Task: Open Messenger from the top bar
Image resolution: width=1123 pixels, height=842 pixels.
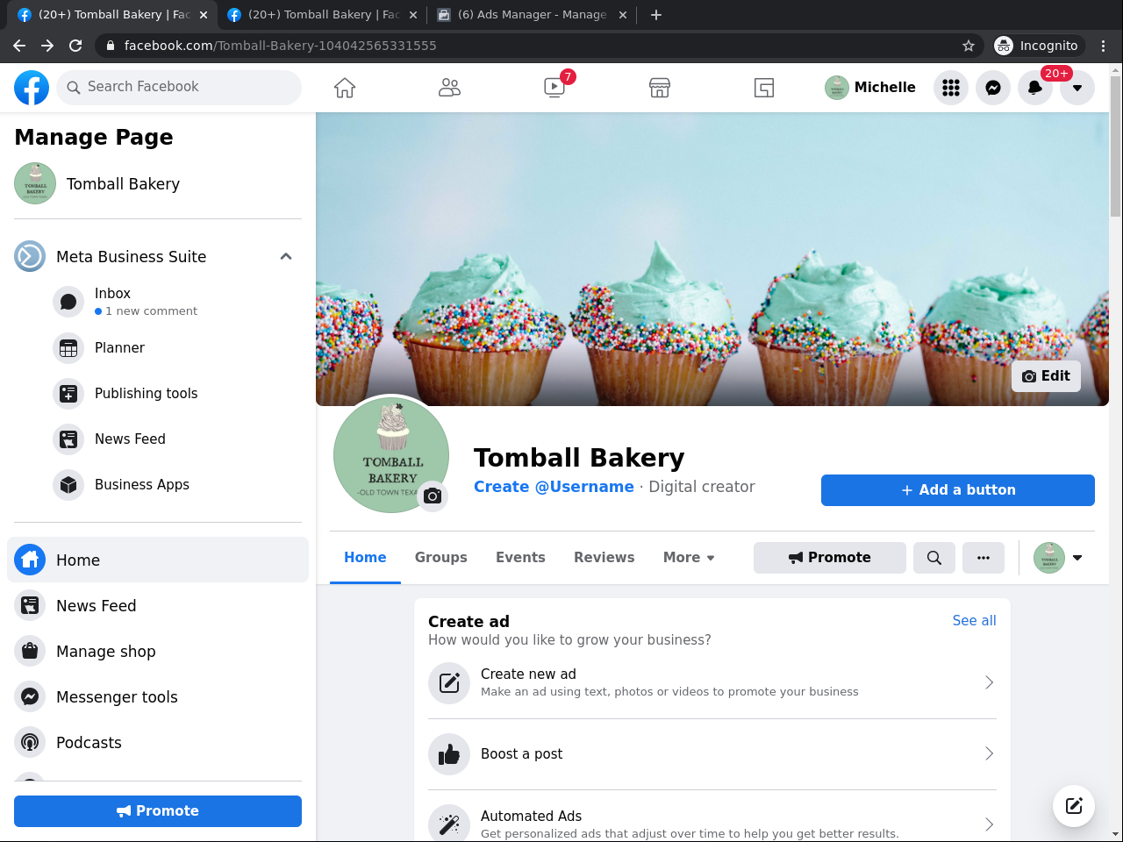Action: click(993, 88)
